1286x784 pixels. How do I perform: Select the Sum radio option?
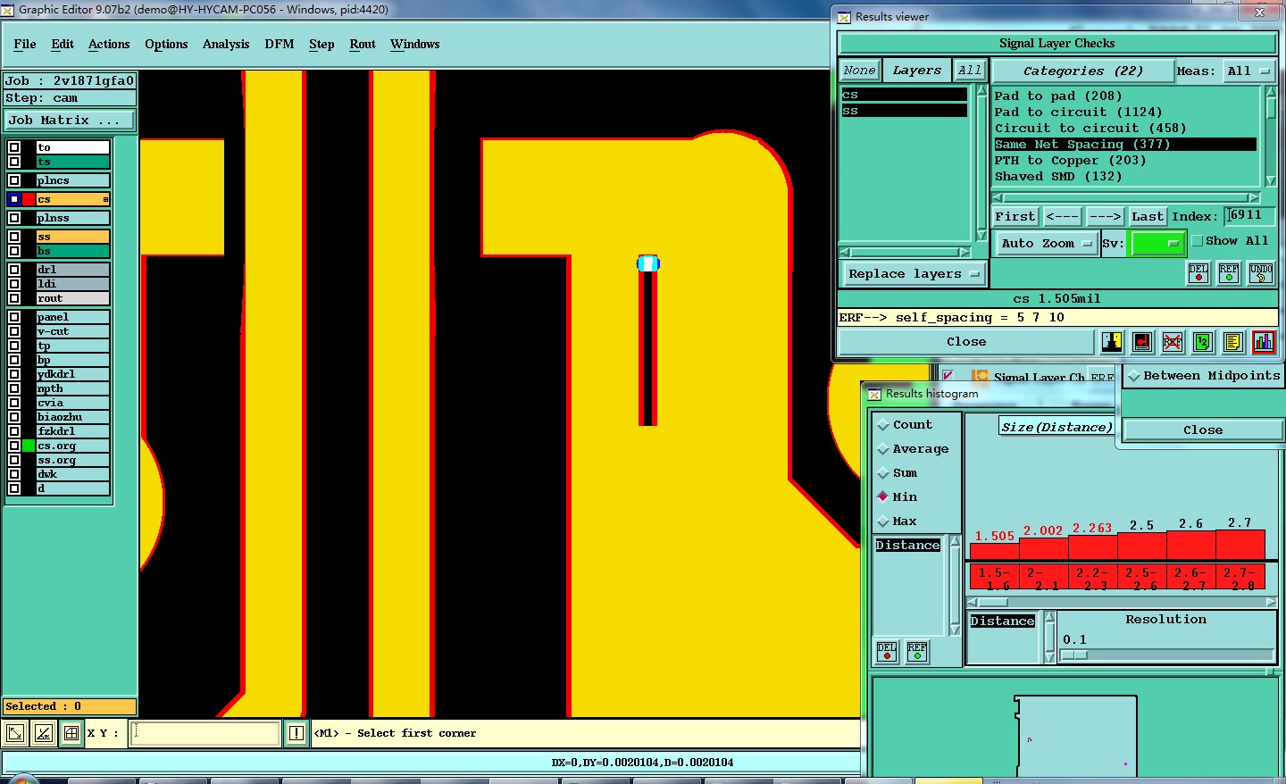point(883,473)
